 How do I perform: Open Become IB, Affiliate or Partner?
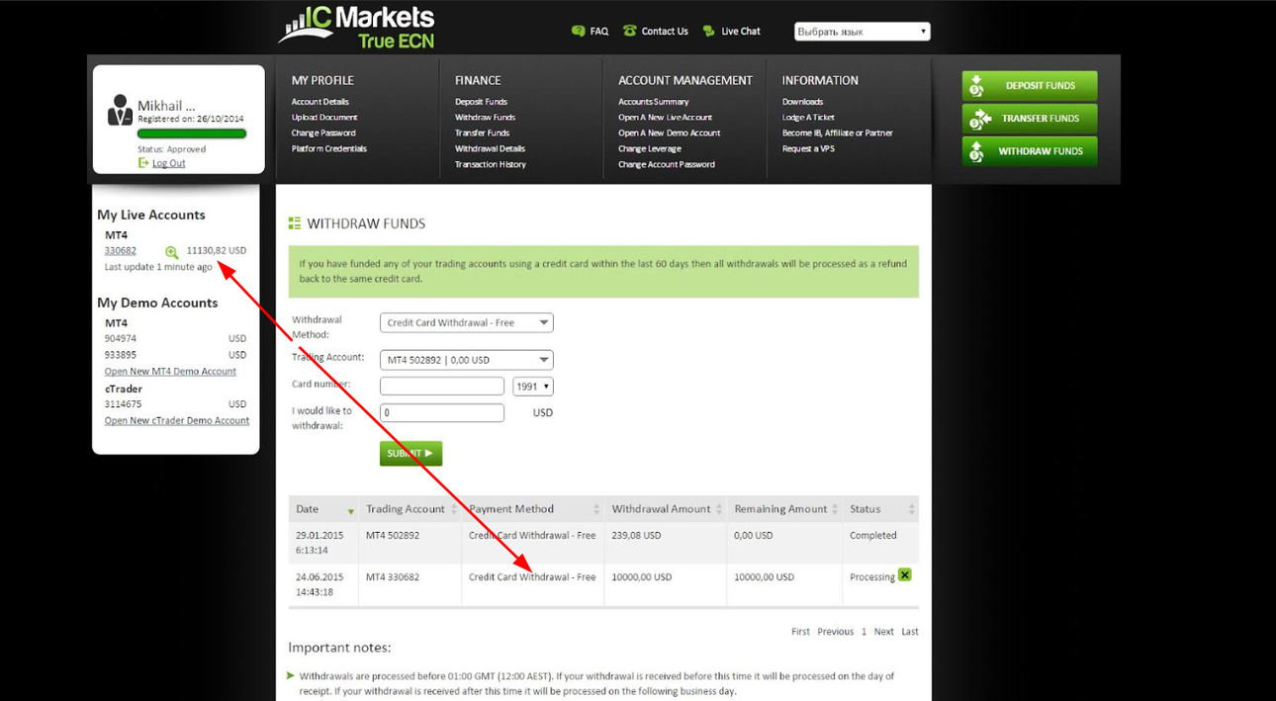[837, 133]
